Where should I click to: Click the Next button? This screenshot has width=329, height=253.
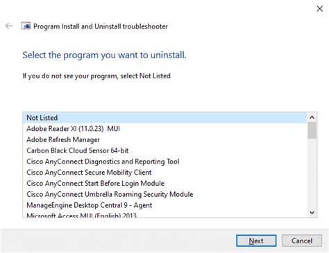256,241
